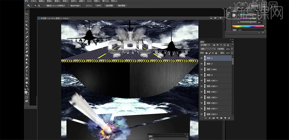The image size is (289, 140).
Task: Pick the Crop tool
Action: 27,29
